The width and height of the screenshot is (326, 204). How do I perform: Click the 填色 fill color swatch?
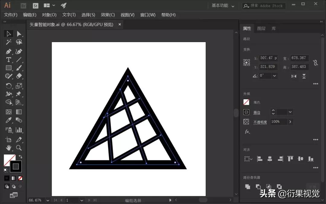pos(246,102)
